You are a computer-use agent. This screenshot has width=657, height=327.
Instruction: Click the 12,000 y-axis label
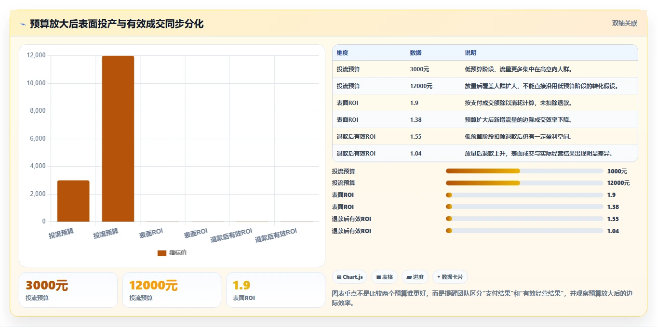(36, 55)
